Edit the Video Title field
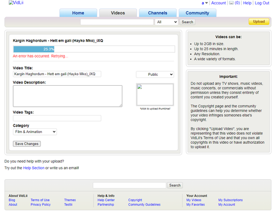 coord(57,74)
